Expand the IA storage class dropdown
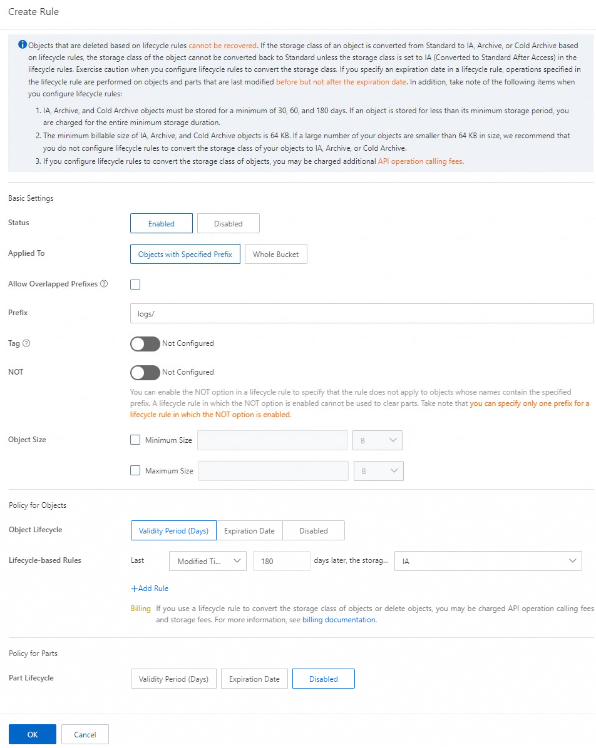The width and height of the screenshot is (596, 748). point(488,561)
